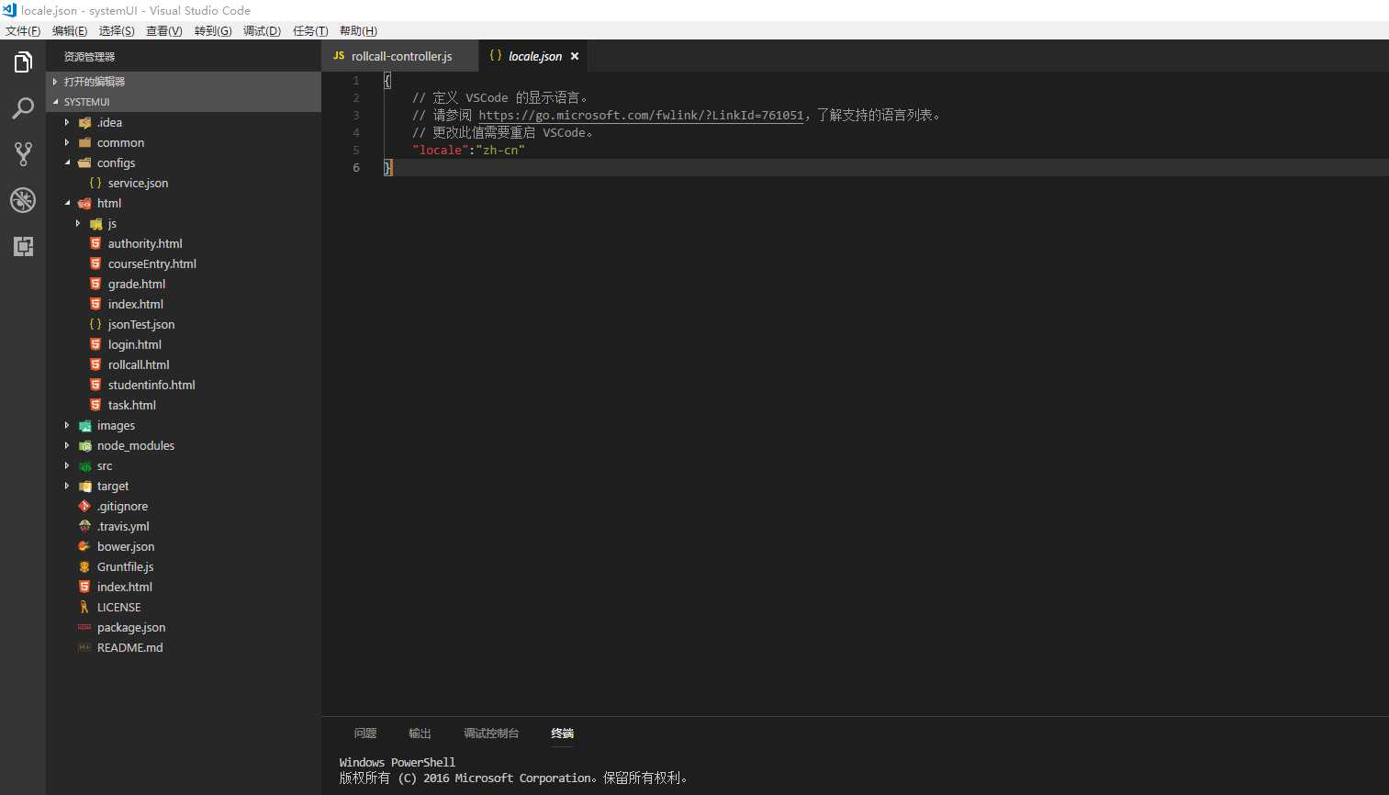Click the Bower icon beside bower.json

click(84, 546)
